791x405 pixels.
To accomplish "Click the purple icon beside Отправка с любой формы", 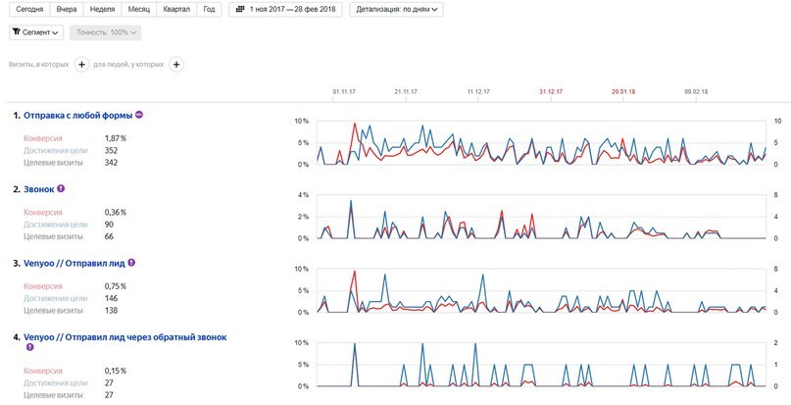I will tap(139, 115).
